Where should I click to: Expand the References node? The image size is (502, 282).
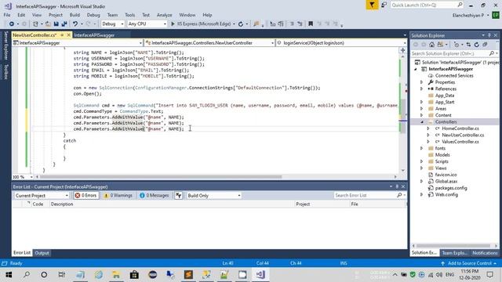click(x=422, y=89)
